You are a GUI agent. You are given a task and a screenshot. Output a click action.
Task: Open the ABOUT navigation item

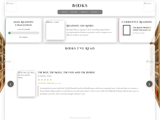84,12
